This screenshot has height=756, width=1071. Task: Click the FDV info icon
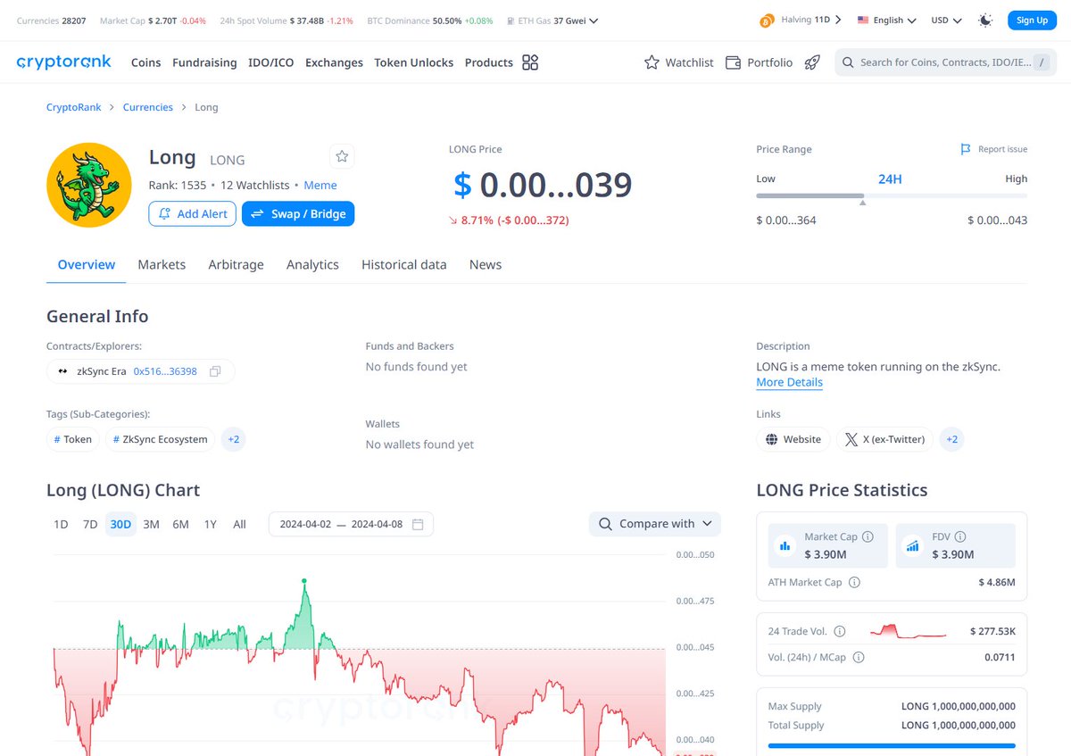(x=960, y=536)
